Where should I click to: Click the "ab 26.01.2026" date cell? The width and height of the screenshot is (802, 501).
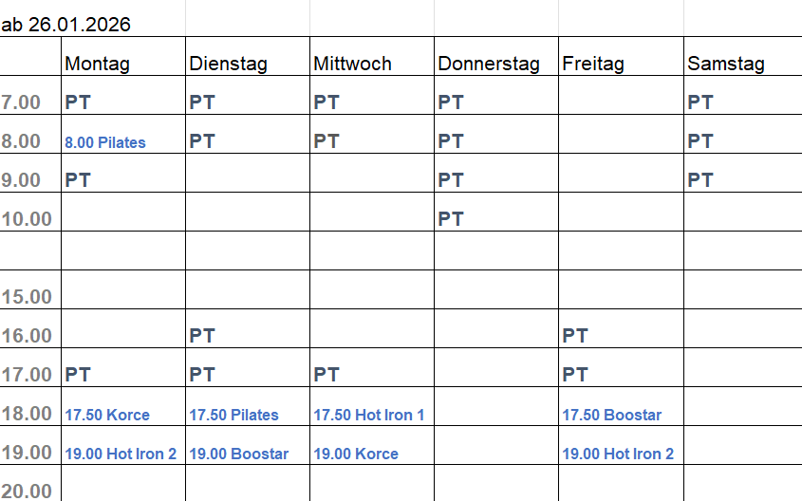[66, 25]
